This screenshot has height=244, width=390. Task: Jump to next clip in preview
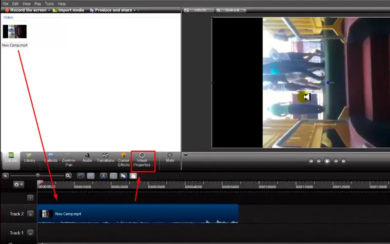[344, 161]
